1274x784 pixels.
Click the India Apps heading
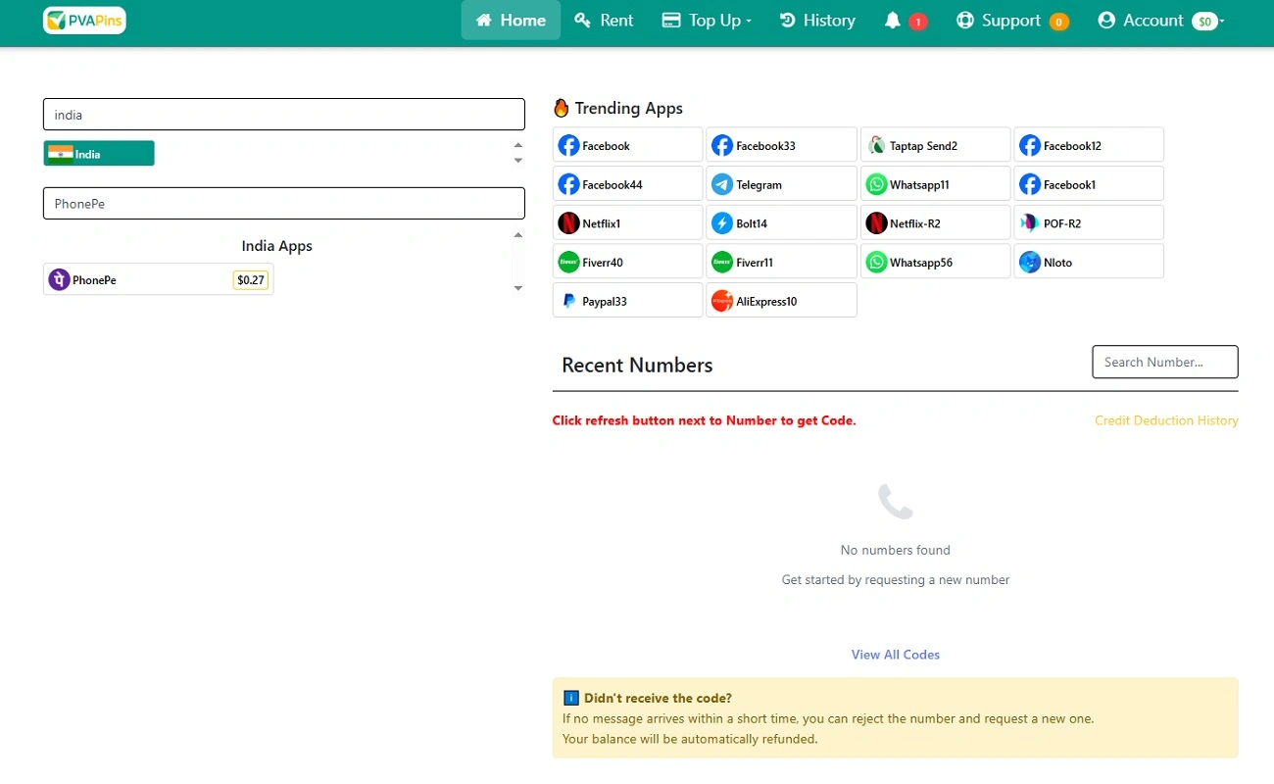[277, 246]
